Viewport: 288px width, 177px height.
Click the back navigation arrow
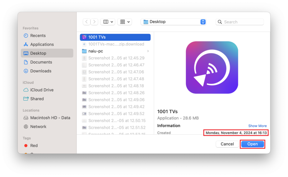(x=87, y=22)
